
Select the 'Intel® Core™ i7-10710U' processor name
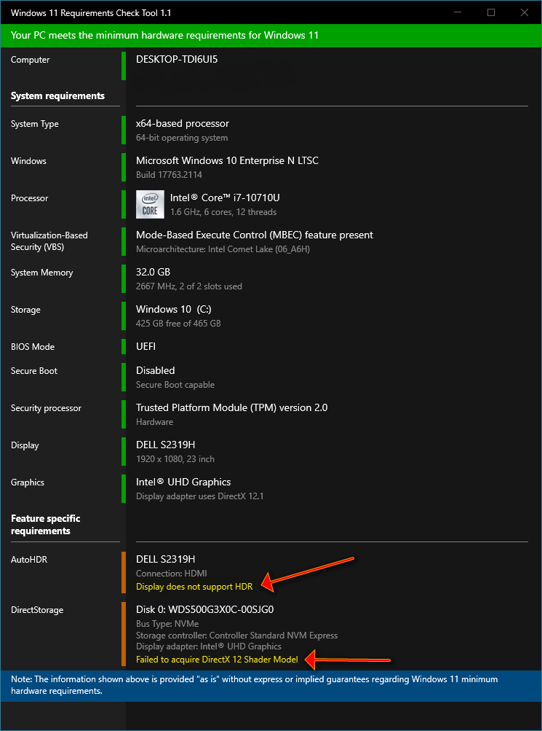225,198
